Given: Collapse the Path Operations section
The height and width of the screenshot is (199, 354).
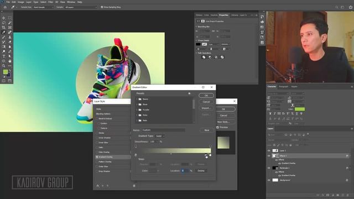Looking at the screenshot, I should pos(196,53).
